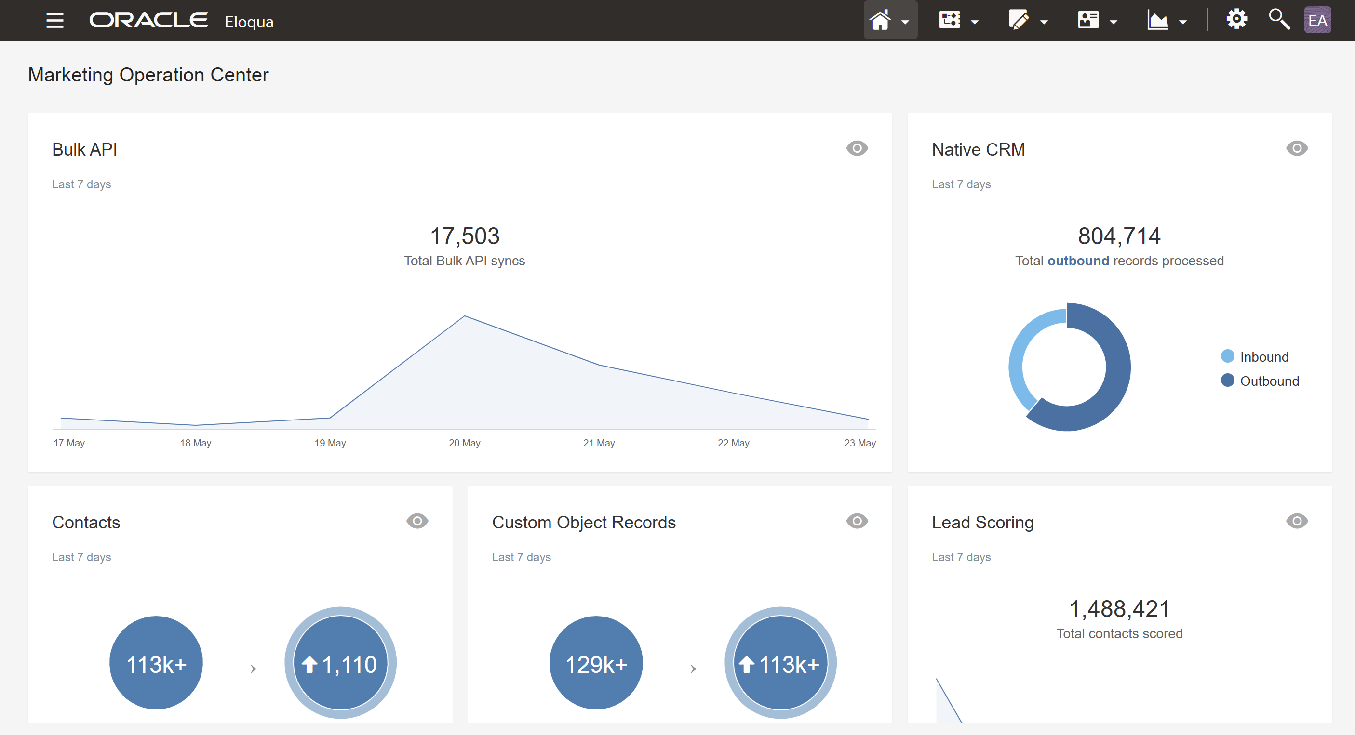
Task: Open the Settings gear icon
Action: pos(1236,19)
